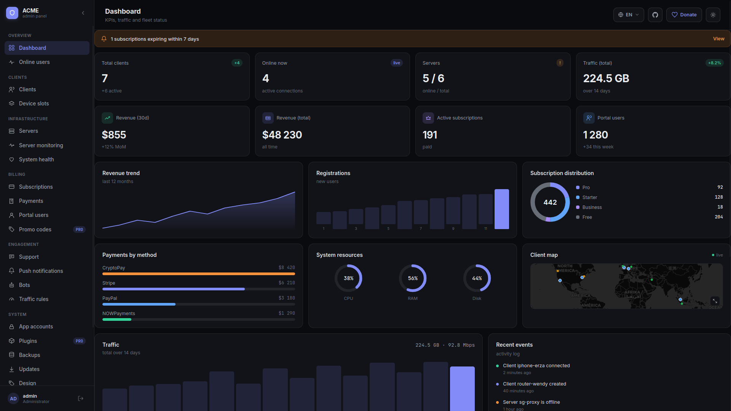Click the App accounts lock icon
Screen dimensions: 731x411
tap(11, 327)
